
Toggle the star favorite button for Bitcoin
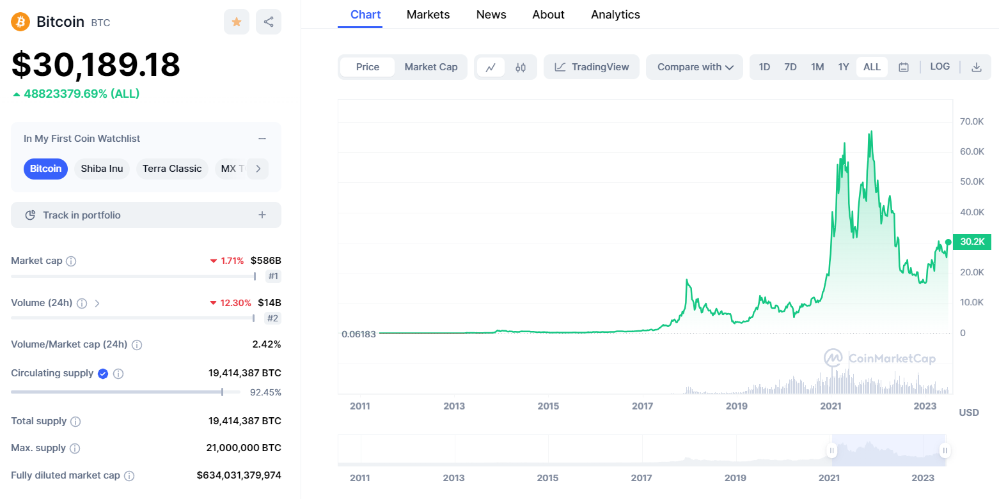[x=237, y=22]
